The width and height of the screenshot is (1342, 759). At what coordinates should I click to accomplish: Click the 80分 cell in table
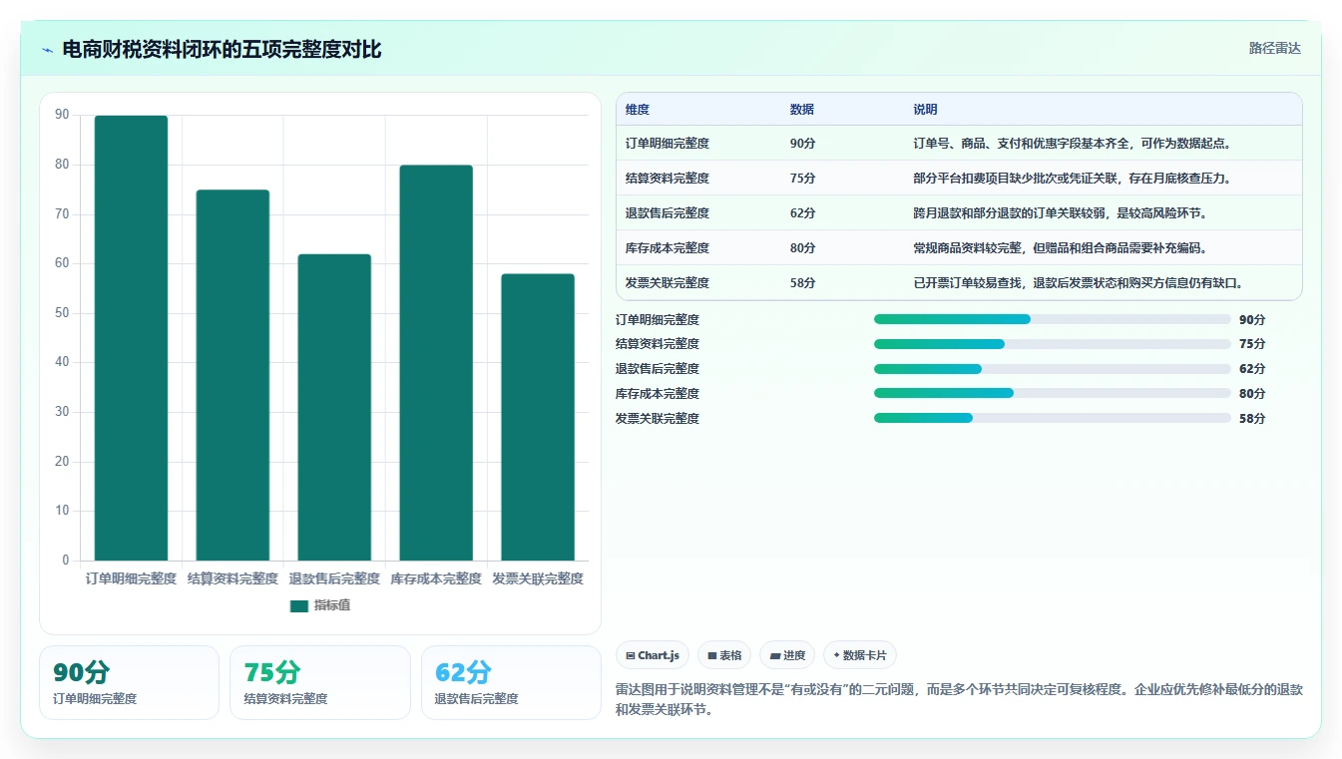802,248
